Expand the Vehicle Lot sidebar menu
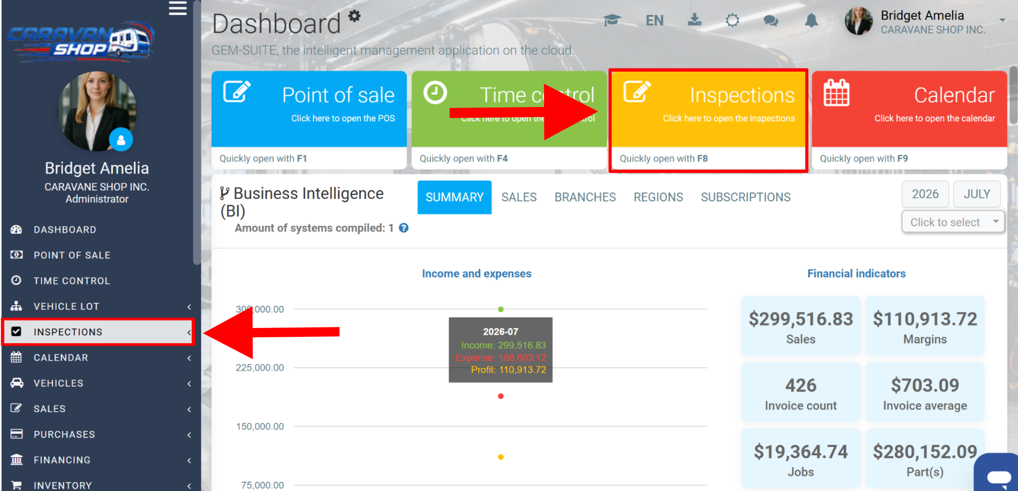 (101, 306)
